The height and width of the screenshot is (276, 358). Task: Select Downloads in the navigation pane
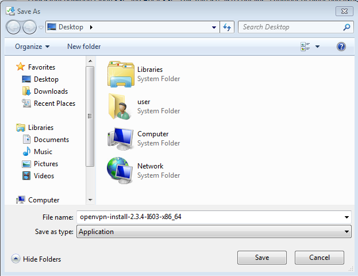pyautogui.click(x=51, y=91)
